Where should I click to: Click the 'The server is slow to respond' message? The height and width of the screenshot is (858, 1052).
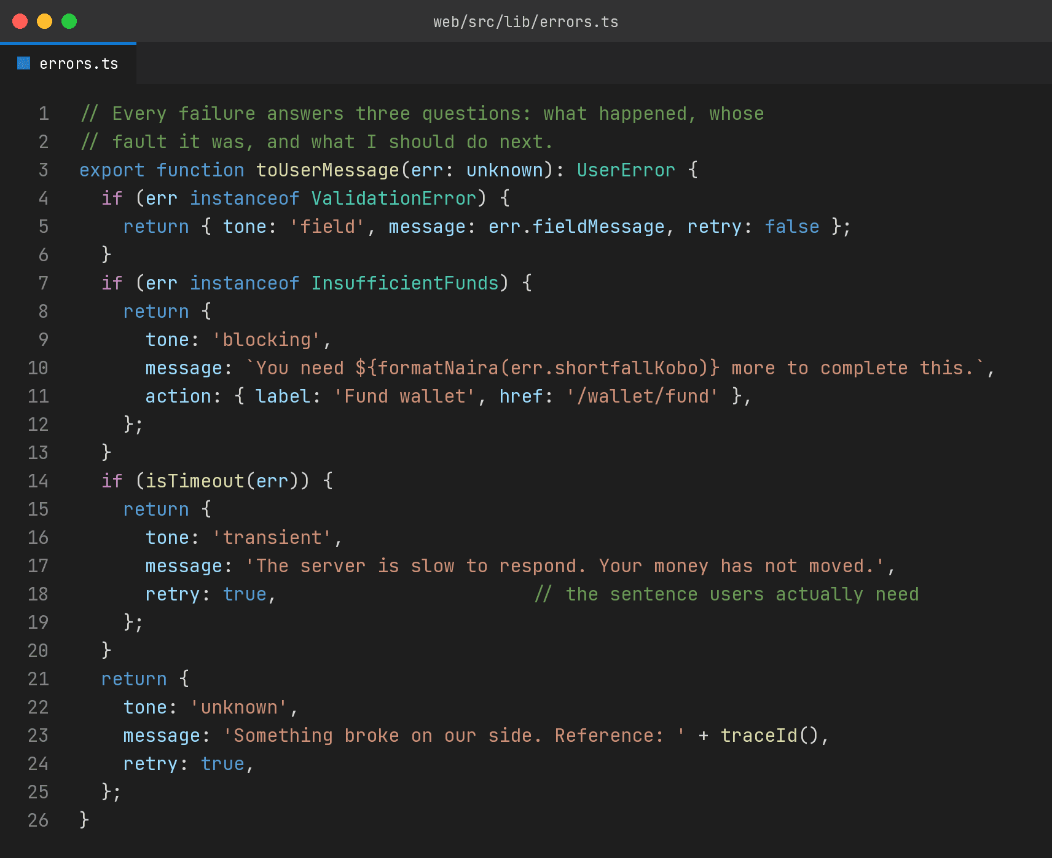click(x=566, y=566)
